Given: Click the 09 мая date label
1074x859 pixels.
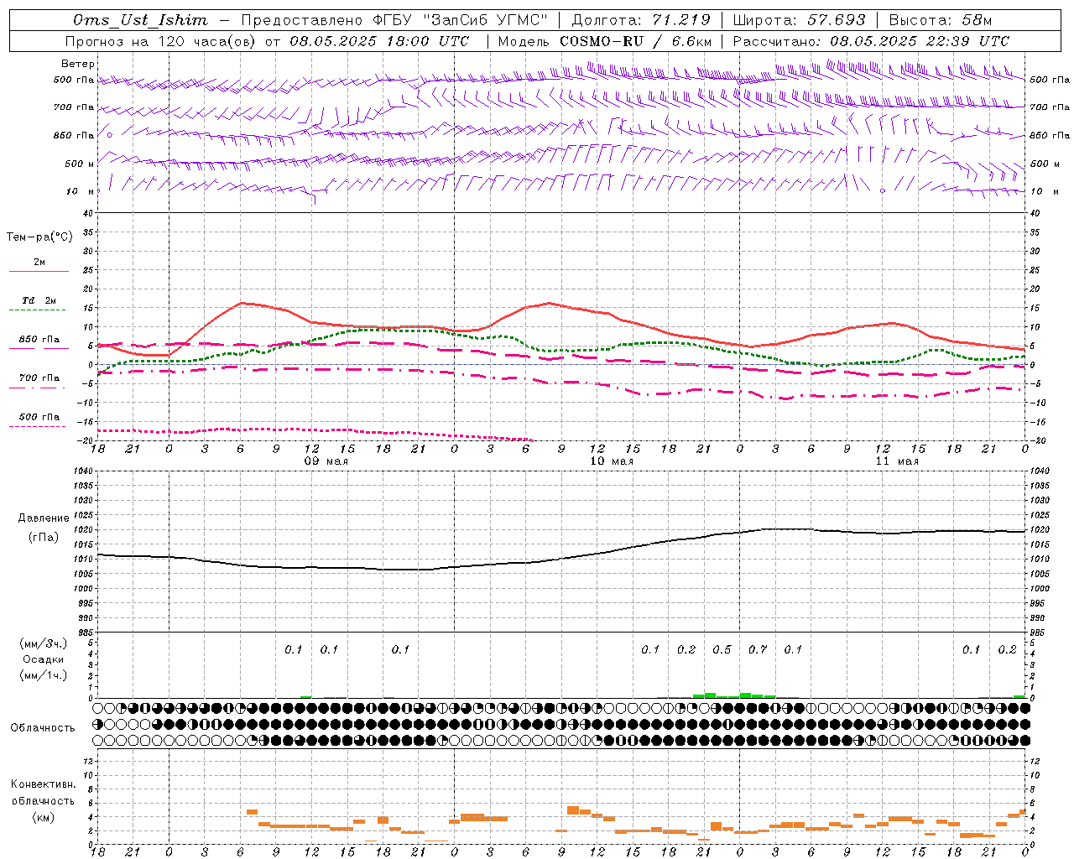Looking at the screenshot, I should tap(326, 461).
